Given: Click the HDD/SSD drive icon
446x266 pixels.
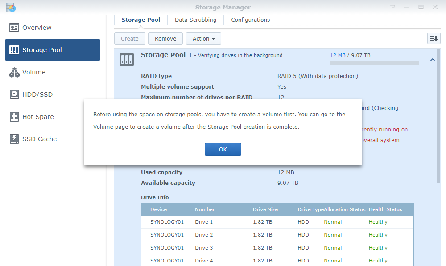Looking at the screenshot, I should (x=14, y=94).
